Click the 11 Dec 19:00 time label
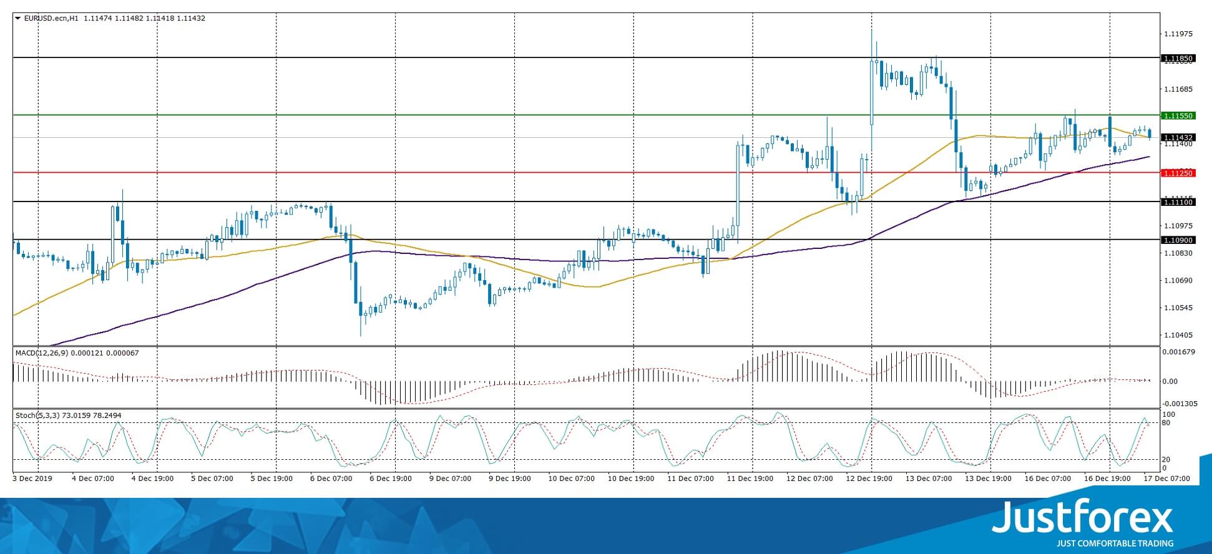This screenshot has width=1212, height=554. pos(750,479)
